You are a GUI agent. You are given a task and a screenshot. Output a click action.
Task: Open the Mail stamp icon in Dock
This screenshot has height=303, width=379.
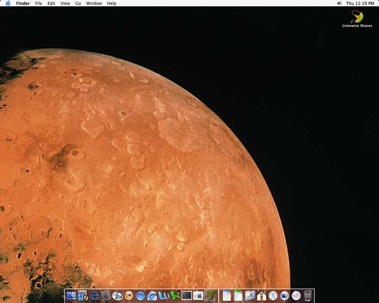click(x=106, y=296)
